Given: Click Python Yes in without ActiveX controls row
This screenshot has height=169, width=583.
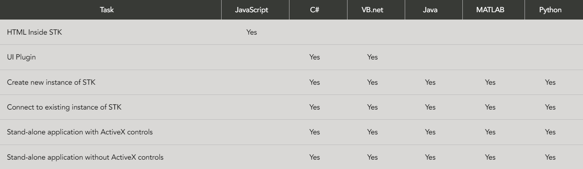Looking at the screenshot, I should point(550,157).
